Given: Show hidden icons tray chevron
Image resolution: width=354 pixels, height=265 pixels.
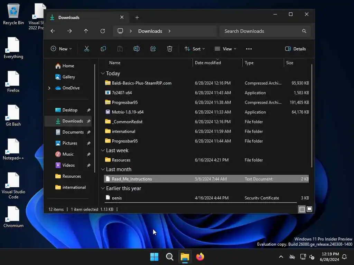Looking at the screenshot, I should coord(281,257).
